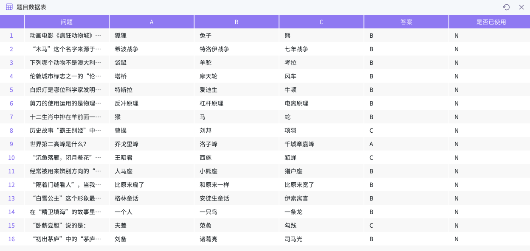Click the 问题 column header

coord(67,22)
